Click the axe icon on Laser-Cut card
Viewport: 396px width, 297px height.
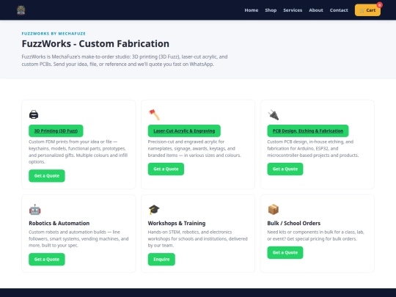pyautogui.click(x=154, y=114)
